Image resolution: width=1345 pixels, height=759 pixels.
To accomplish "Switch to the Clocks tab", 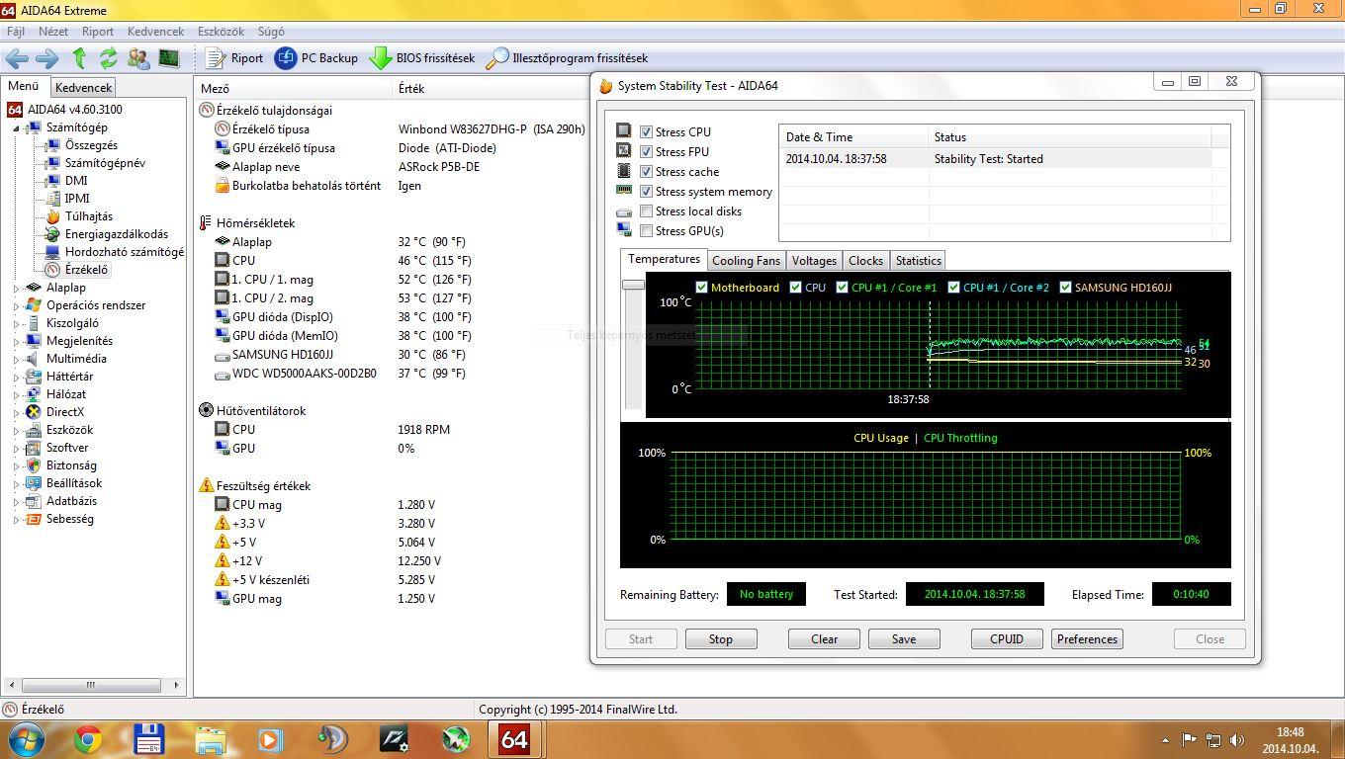I will tap(865, 261).
